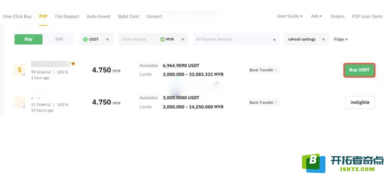Click the ineligible button on second offer

pos(360,103)
